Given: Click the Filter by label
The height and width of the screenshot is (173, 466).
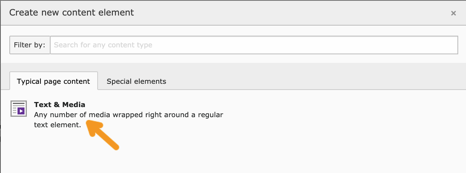Looking at the screenshot, I should pyautogui.click(x=30, y=45).
